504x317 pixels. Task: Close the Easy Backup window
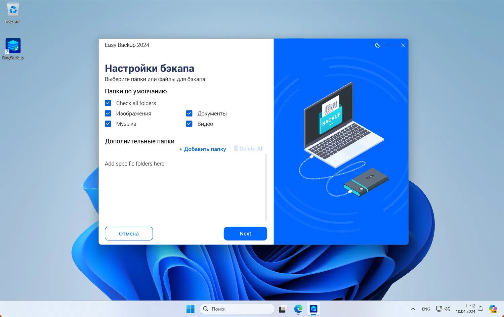pos(403,45)
